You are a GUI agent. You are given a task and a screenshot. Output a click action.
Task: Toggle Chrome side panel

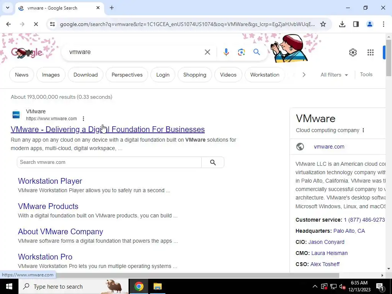click(x=356, y=24)
